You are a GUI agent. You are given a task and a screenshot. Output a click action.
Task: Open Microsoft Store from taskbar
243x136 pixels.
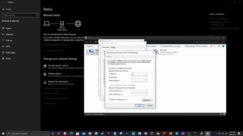(77, 133)
